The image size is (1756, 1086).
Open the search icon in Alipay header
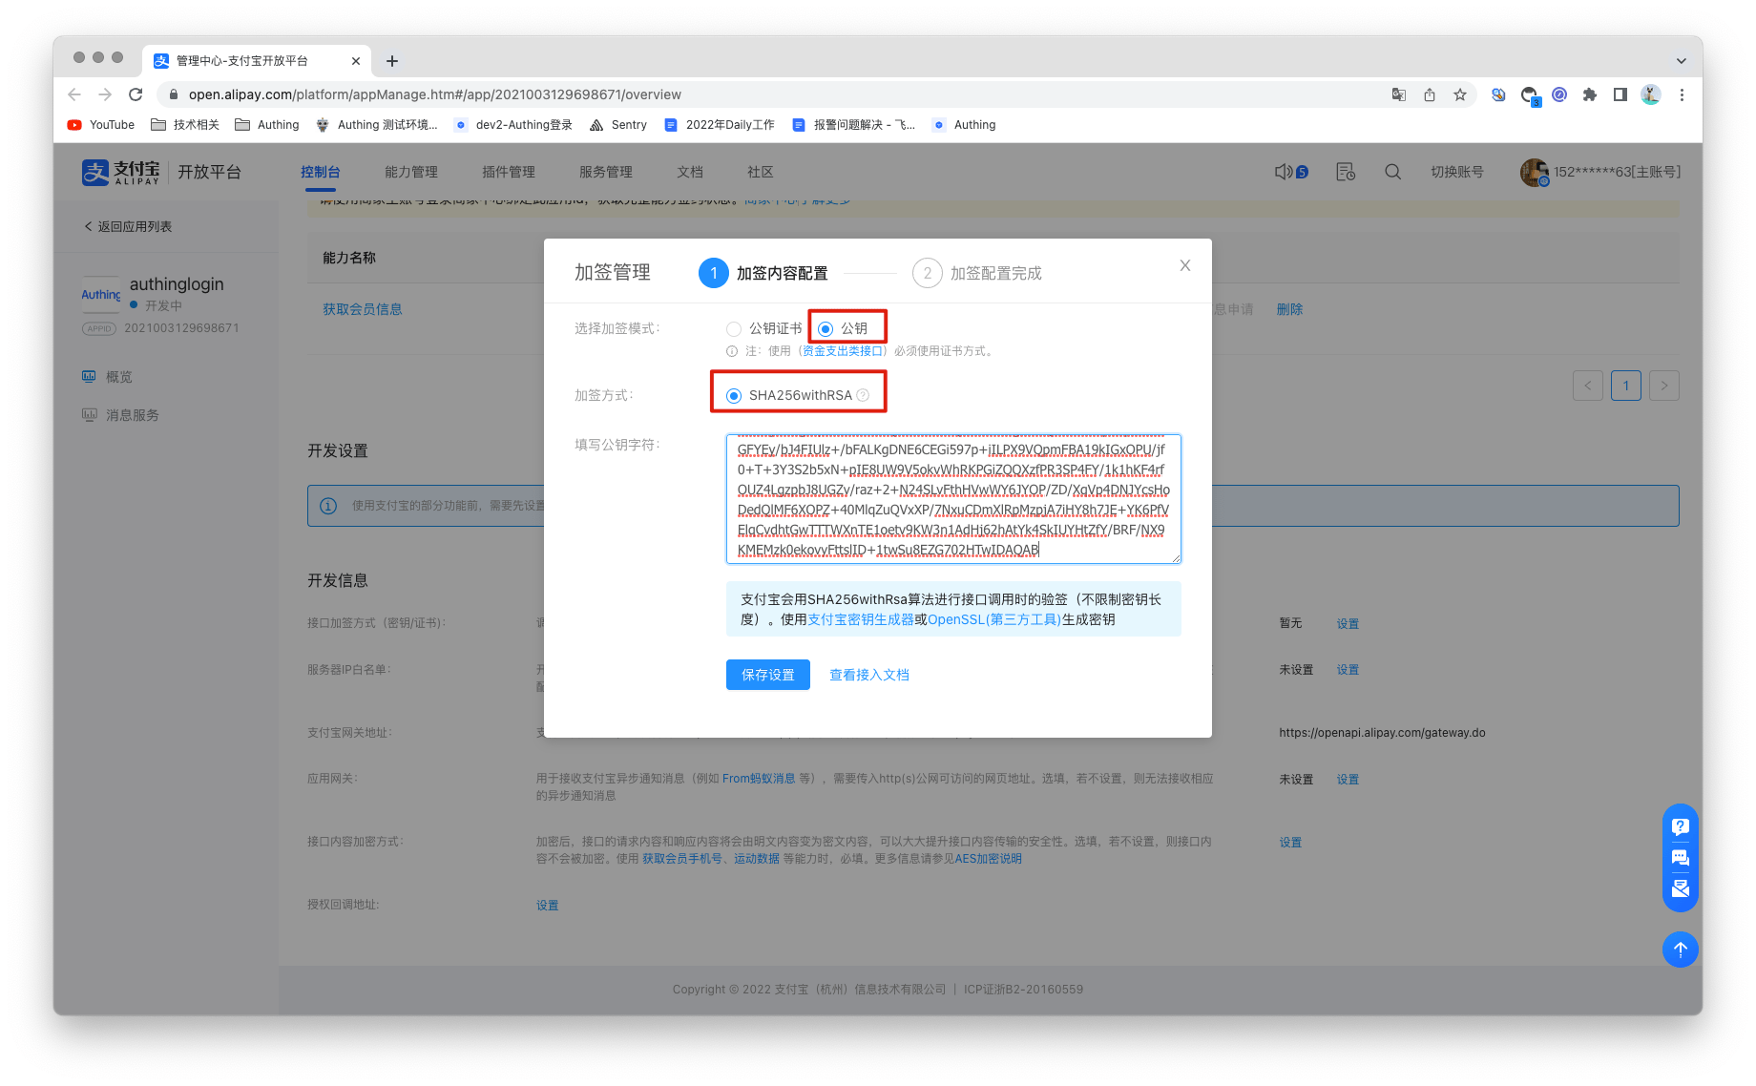1392,172
